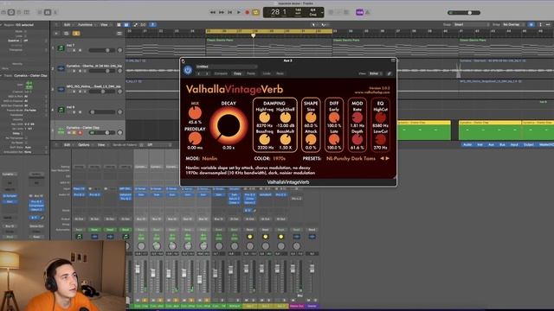554x311 pixels.
Task: Click the next preset arrow in Valhalla
Action: point(388,158)
